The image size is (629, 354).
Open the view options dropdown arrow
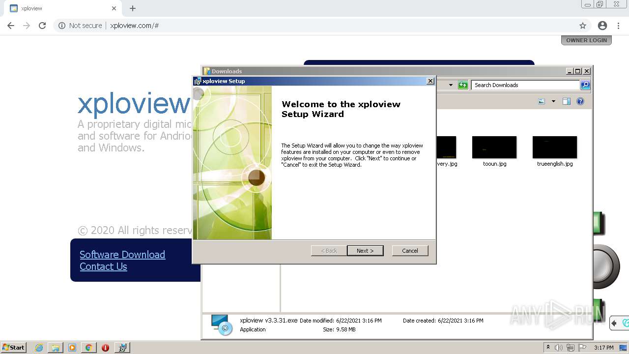[x=553, y=101]
